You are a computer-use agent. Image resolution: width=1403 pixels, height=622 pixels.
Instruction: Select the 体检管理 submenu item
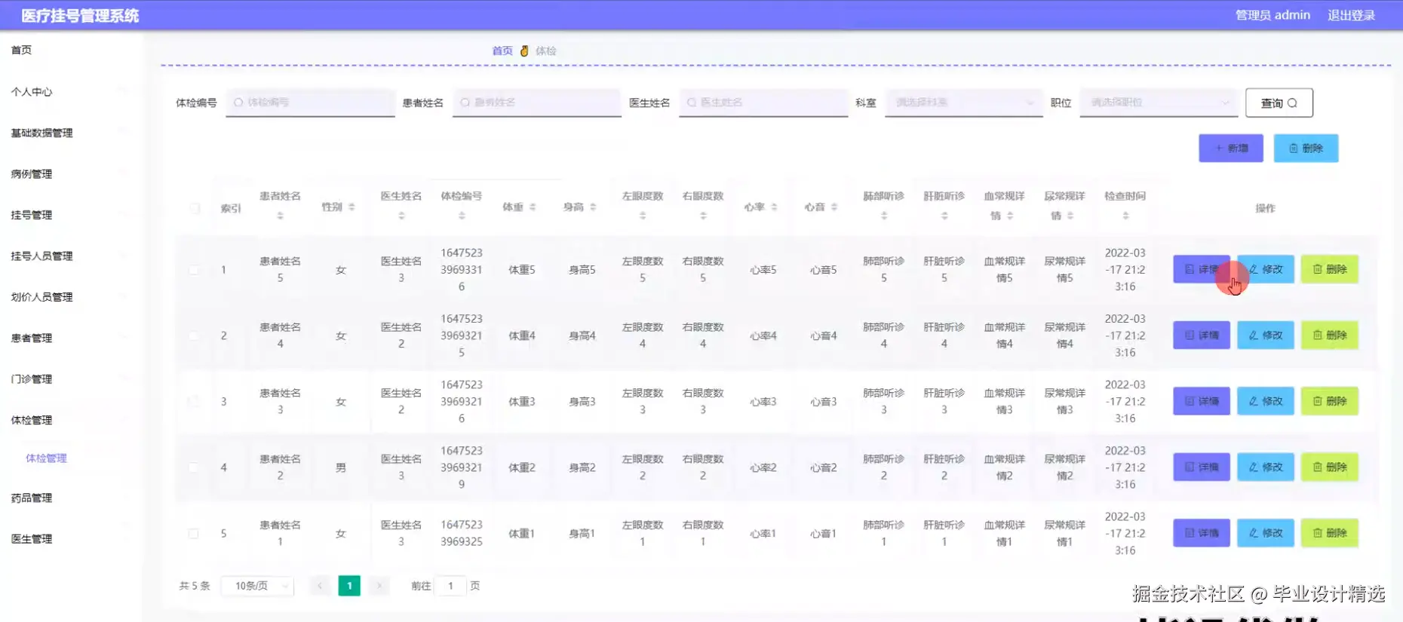[46, 458]
